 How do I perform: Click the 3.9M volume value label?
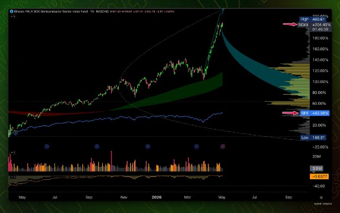point(316,168)
